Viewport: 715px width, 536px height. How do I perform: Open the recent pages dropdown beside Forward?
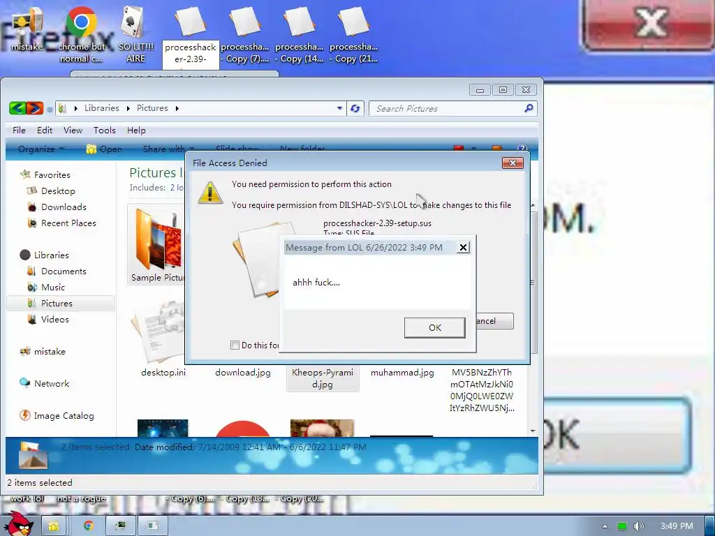(50, 109)
